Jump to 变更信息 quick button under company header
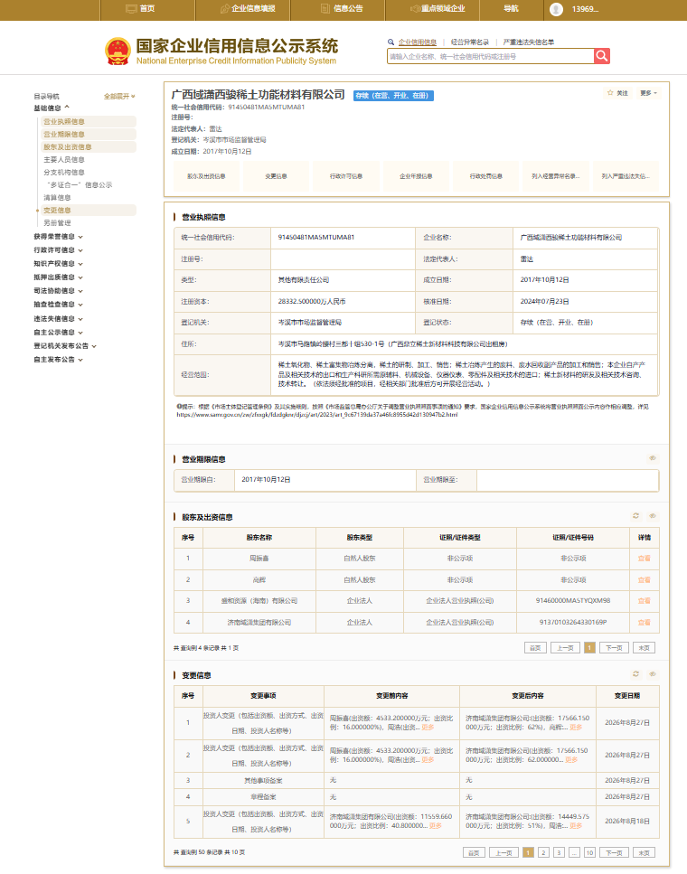 click(276, 176)
